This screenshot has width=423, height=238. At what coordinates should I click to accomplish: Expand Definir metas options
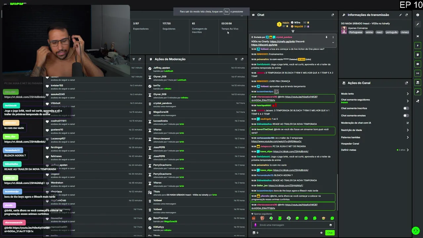[407, 150]
